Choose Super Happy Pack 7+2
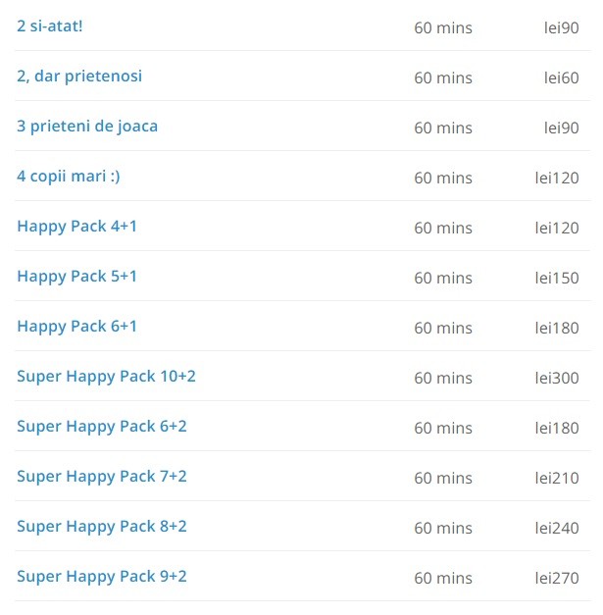Viewport: 603px width, 615px height. click(x=102, y=477)
